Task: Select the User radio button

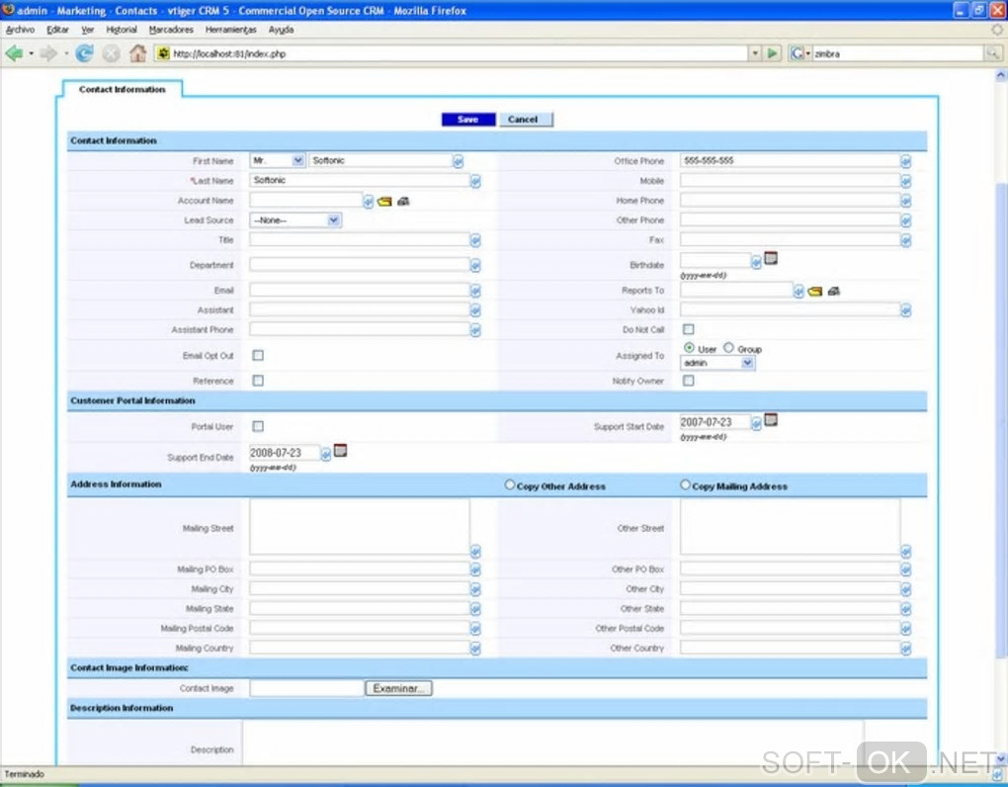Action: [x=689, y=348]
